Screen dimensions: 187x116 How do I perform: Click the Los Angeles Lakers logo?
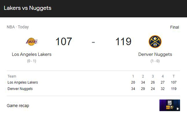(32, 42)
